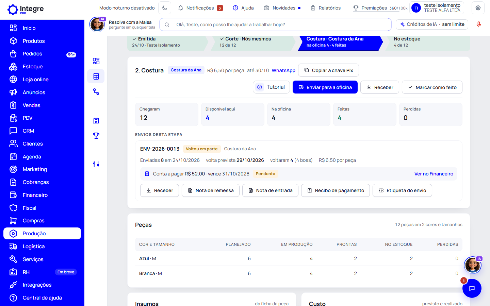The image size is (490, 306).
Task: Toggle night mode with the moon button
Action: (x=165, y=8)
